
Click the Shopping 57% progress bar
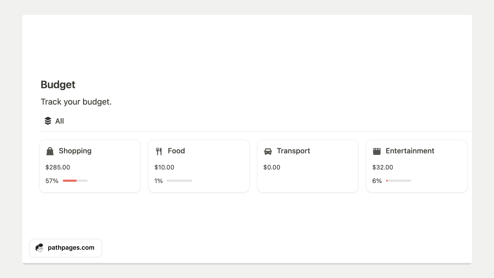tap(75, 181)
